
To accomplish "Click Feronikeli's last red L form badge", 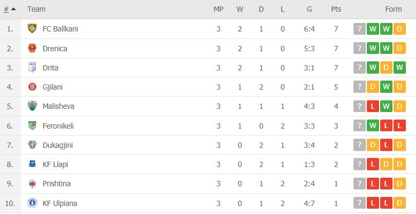I will (x=399, y=125).
